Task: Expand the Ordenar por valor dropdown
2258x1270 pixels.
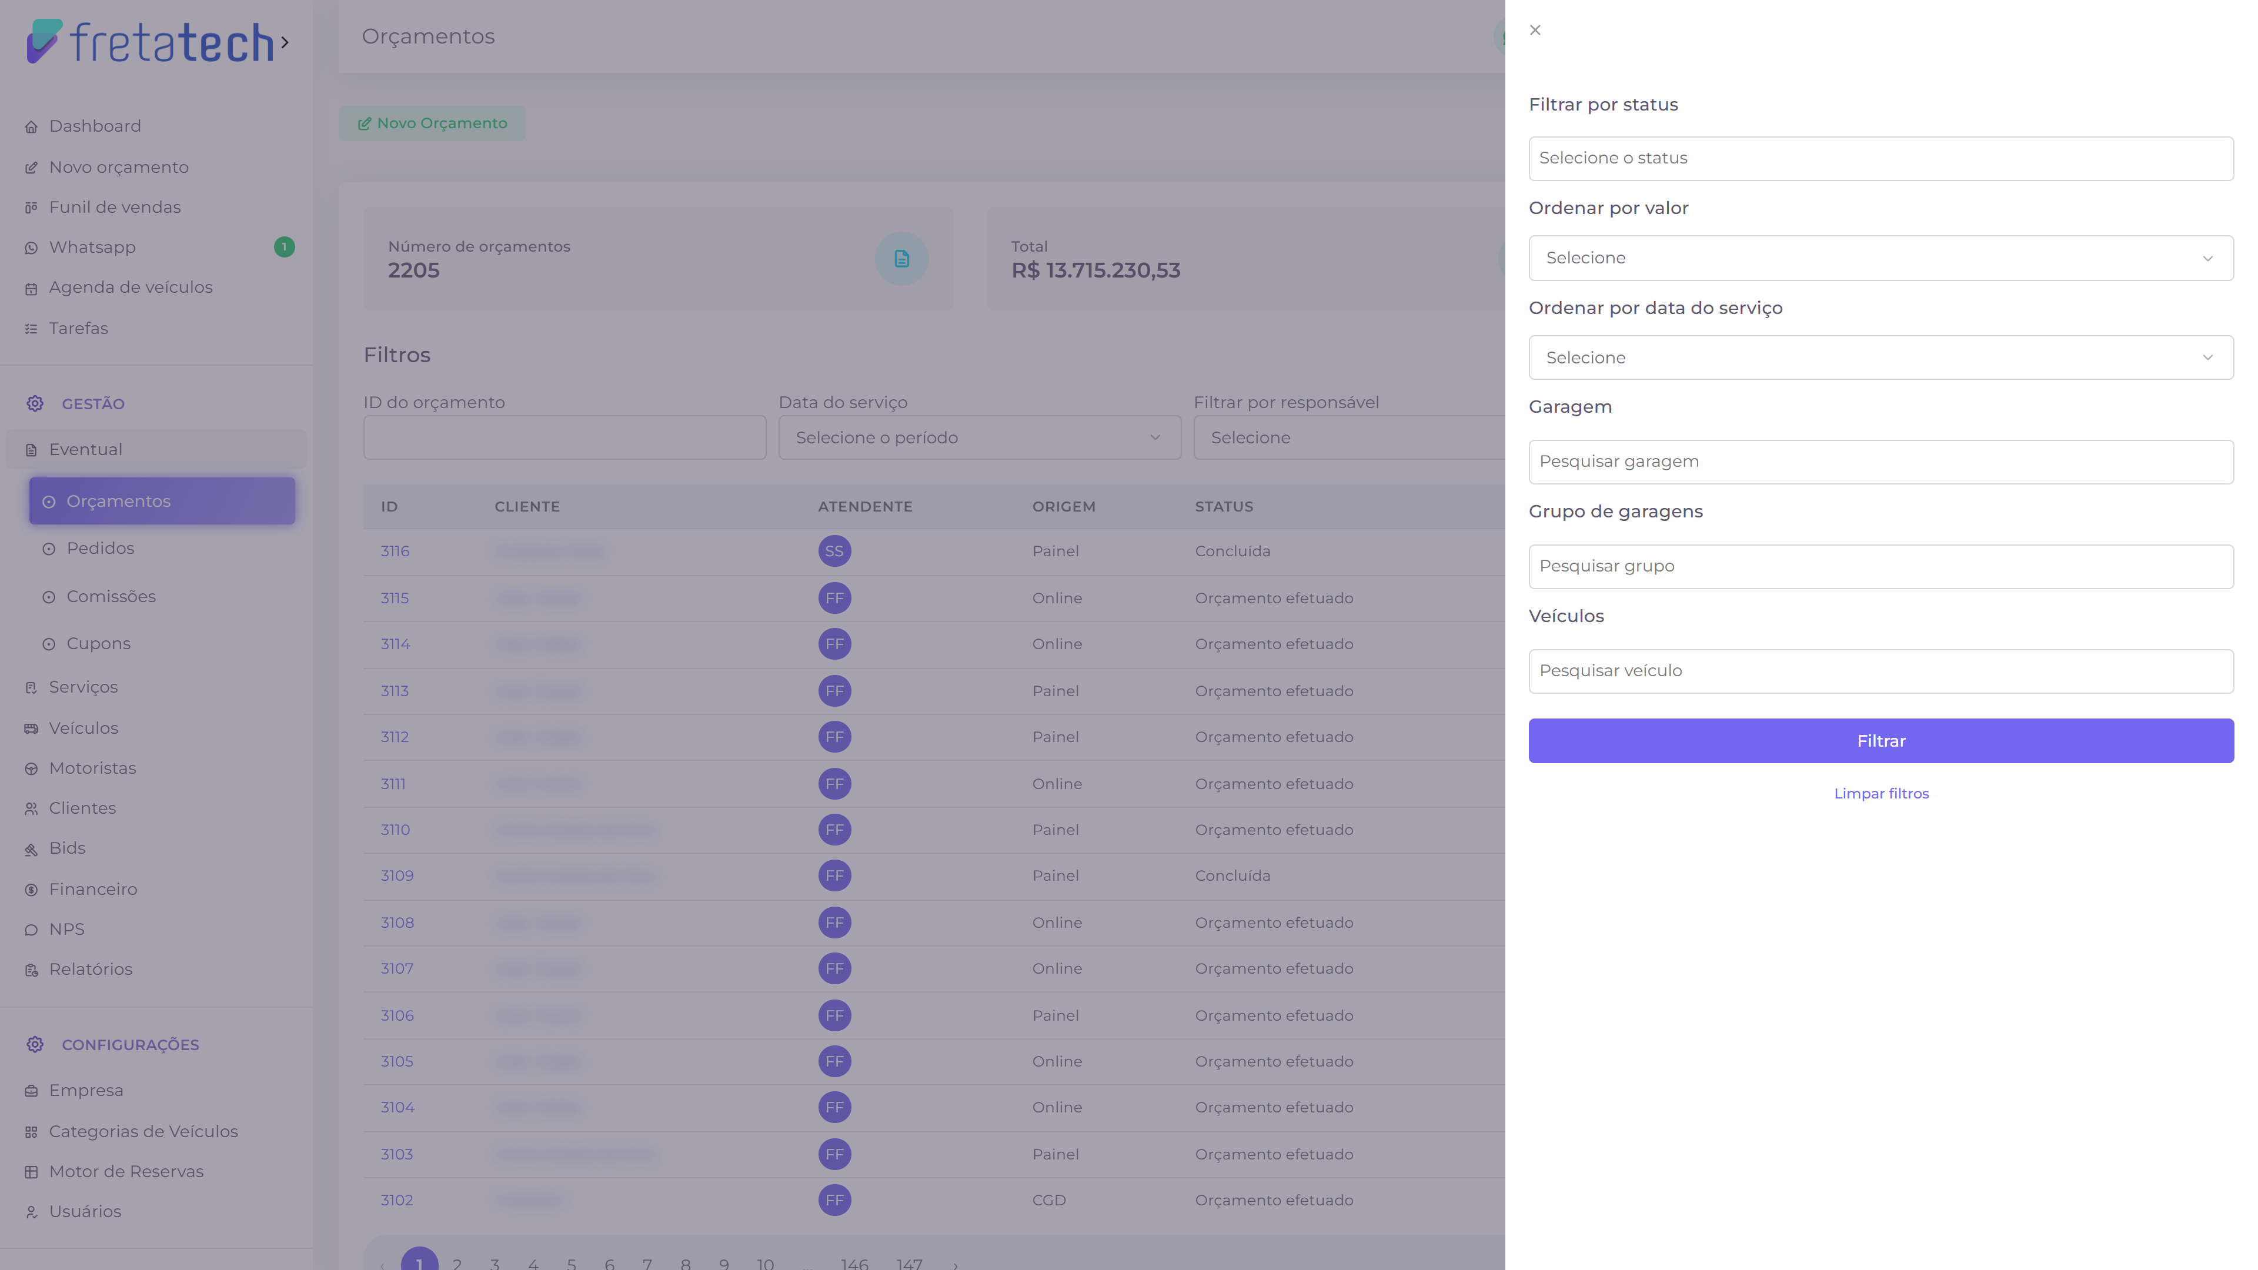Action: point(1880,258)
